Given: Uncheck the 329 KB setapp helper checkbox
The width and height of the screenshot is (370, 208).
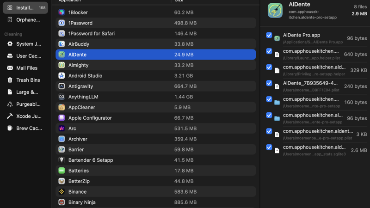Looking at the screenshot, I should (269, 67).
